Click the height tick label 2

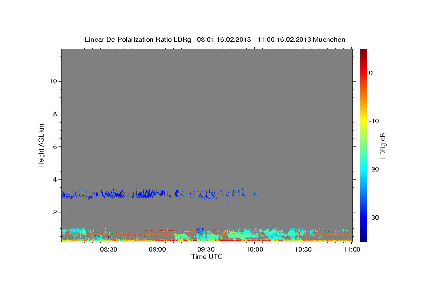54,212
